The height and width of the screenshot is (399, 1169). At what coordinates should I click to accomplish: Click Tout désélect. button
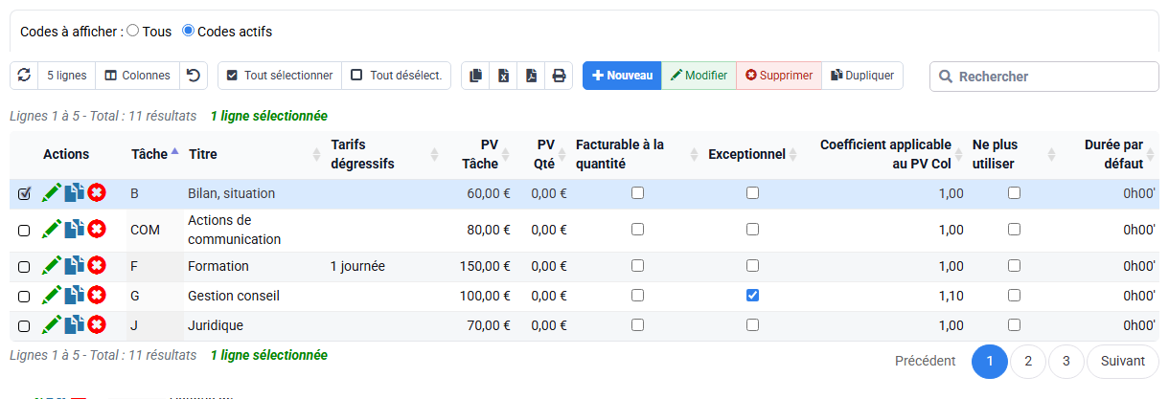pos(396,76)
